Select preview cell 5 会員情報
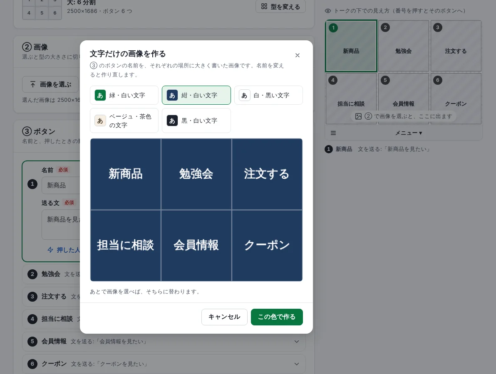Image resolution: width=496 pixels, height=374 pixels. [403, 98]
